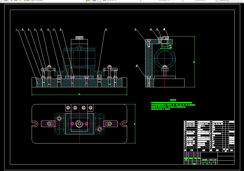Open the Layer Properties Manager icon

[6, 1]
